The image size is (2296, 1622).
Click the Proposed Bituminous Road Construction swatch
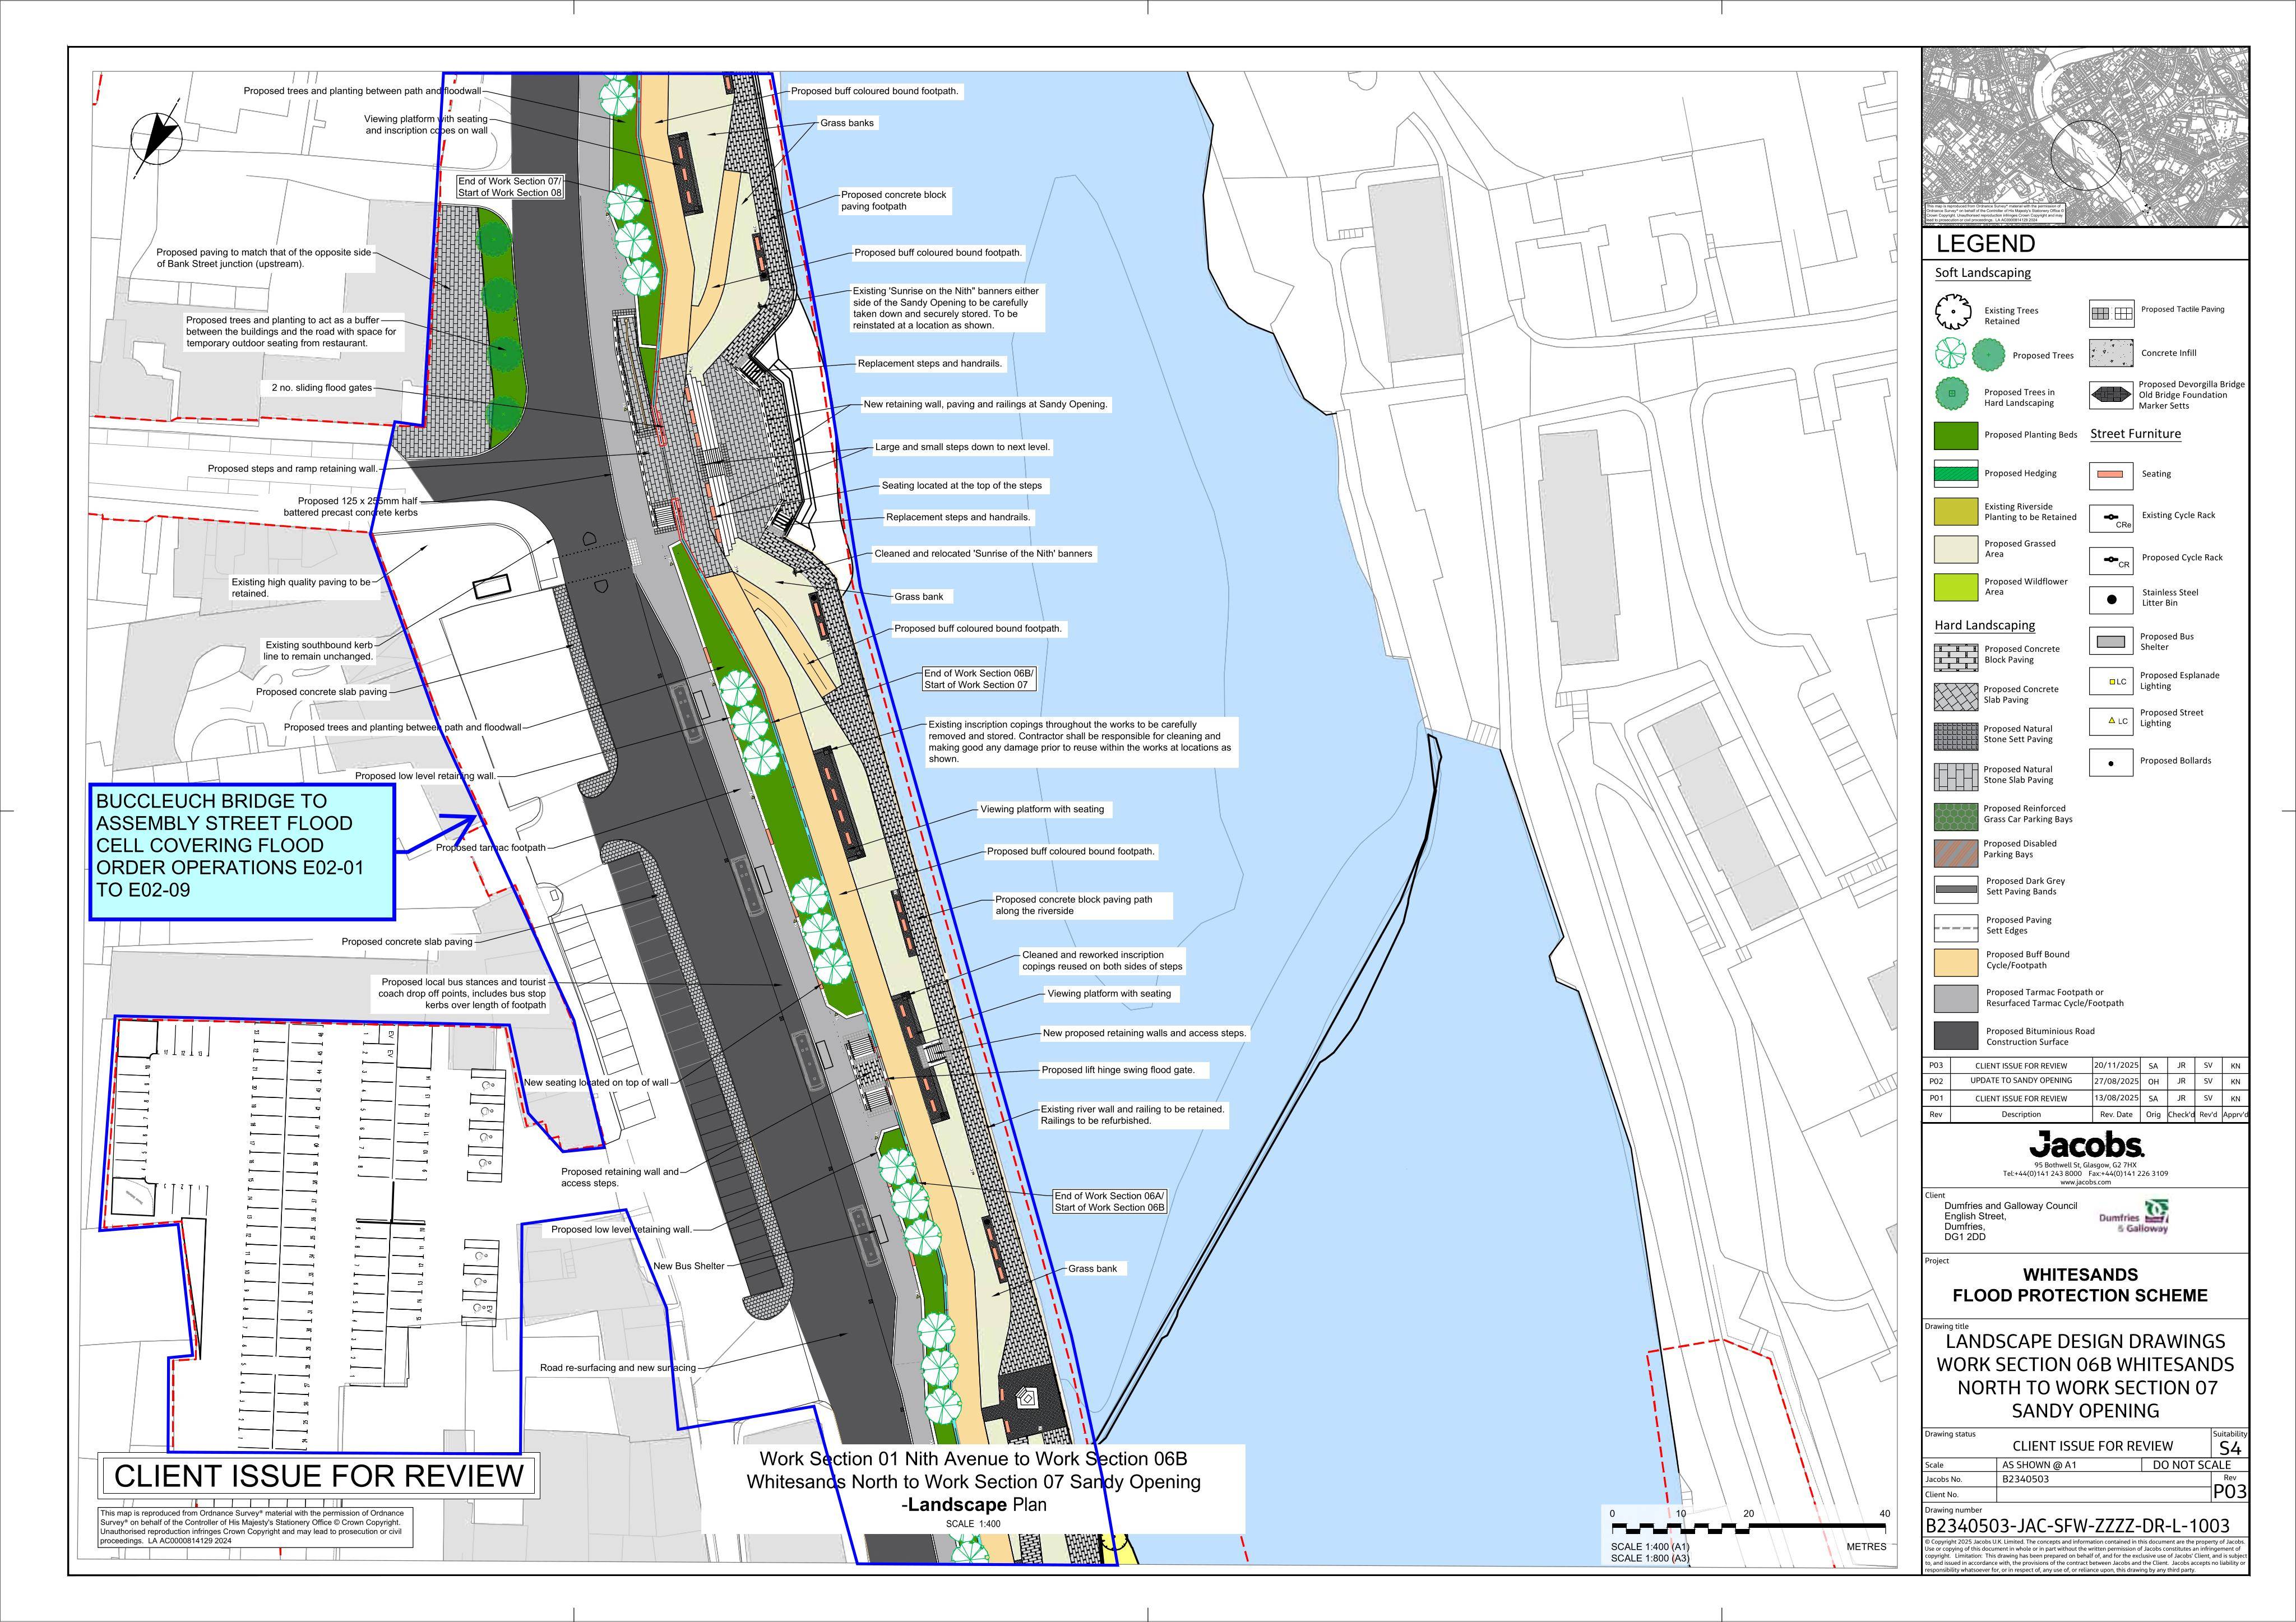coord(1956,1036)
